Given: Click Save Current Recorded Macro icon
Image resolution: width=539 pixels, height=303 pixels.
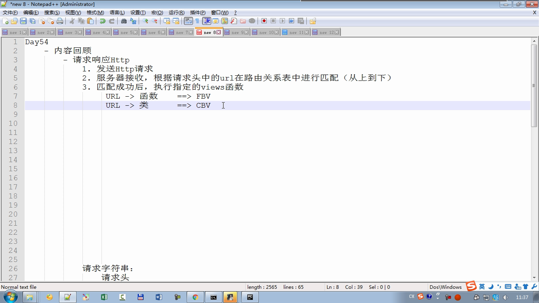Looking at the screenshot, I should (301, 21).
